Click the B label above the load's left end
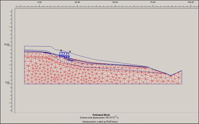 point(61,51)
